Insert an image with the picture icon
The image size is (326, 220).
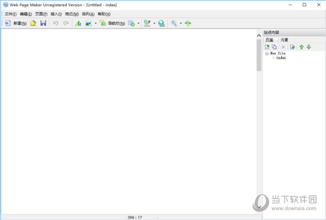(x=89, y=23)
